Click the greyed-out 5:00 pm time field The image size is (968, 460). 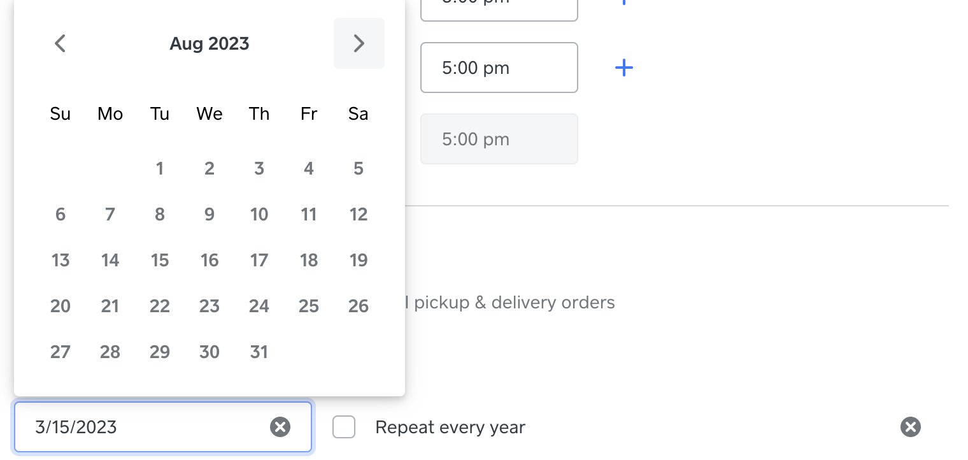499,139
